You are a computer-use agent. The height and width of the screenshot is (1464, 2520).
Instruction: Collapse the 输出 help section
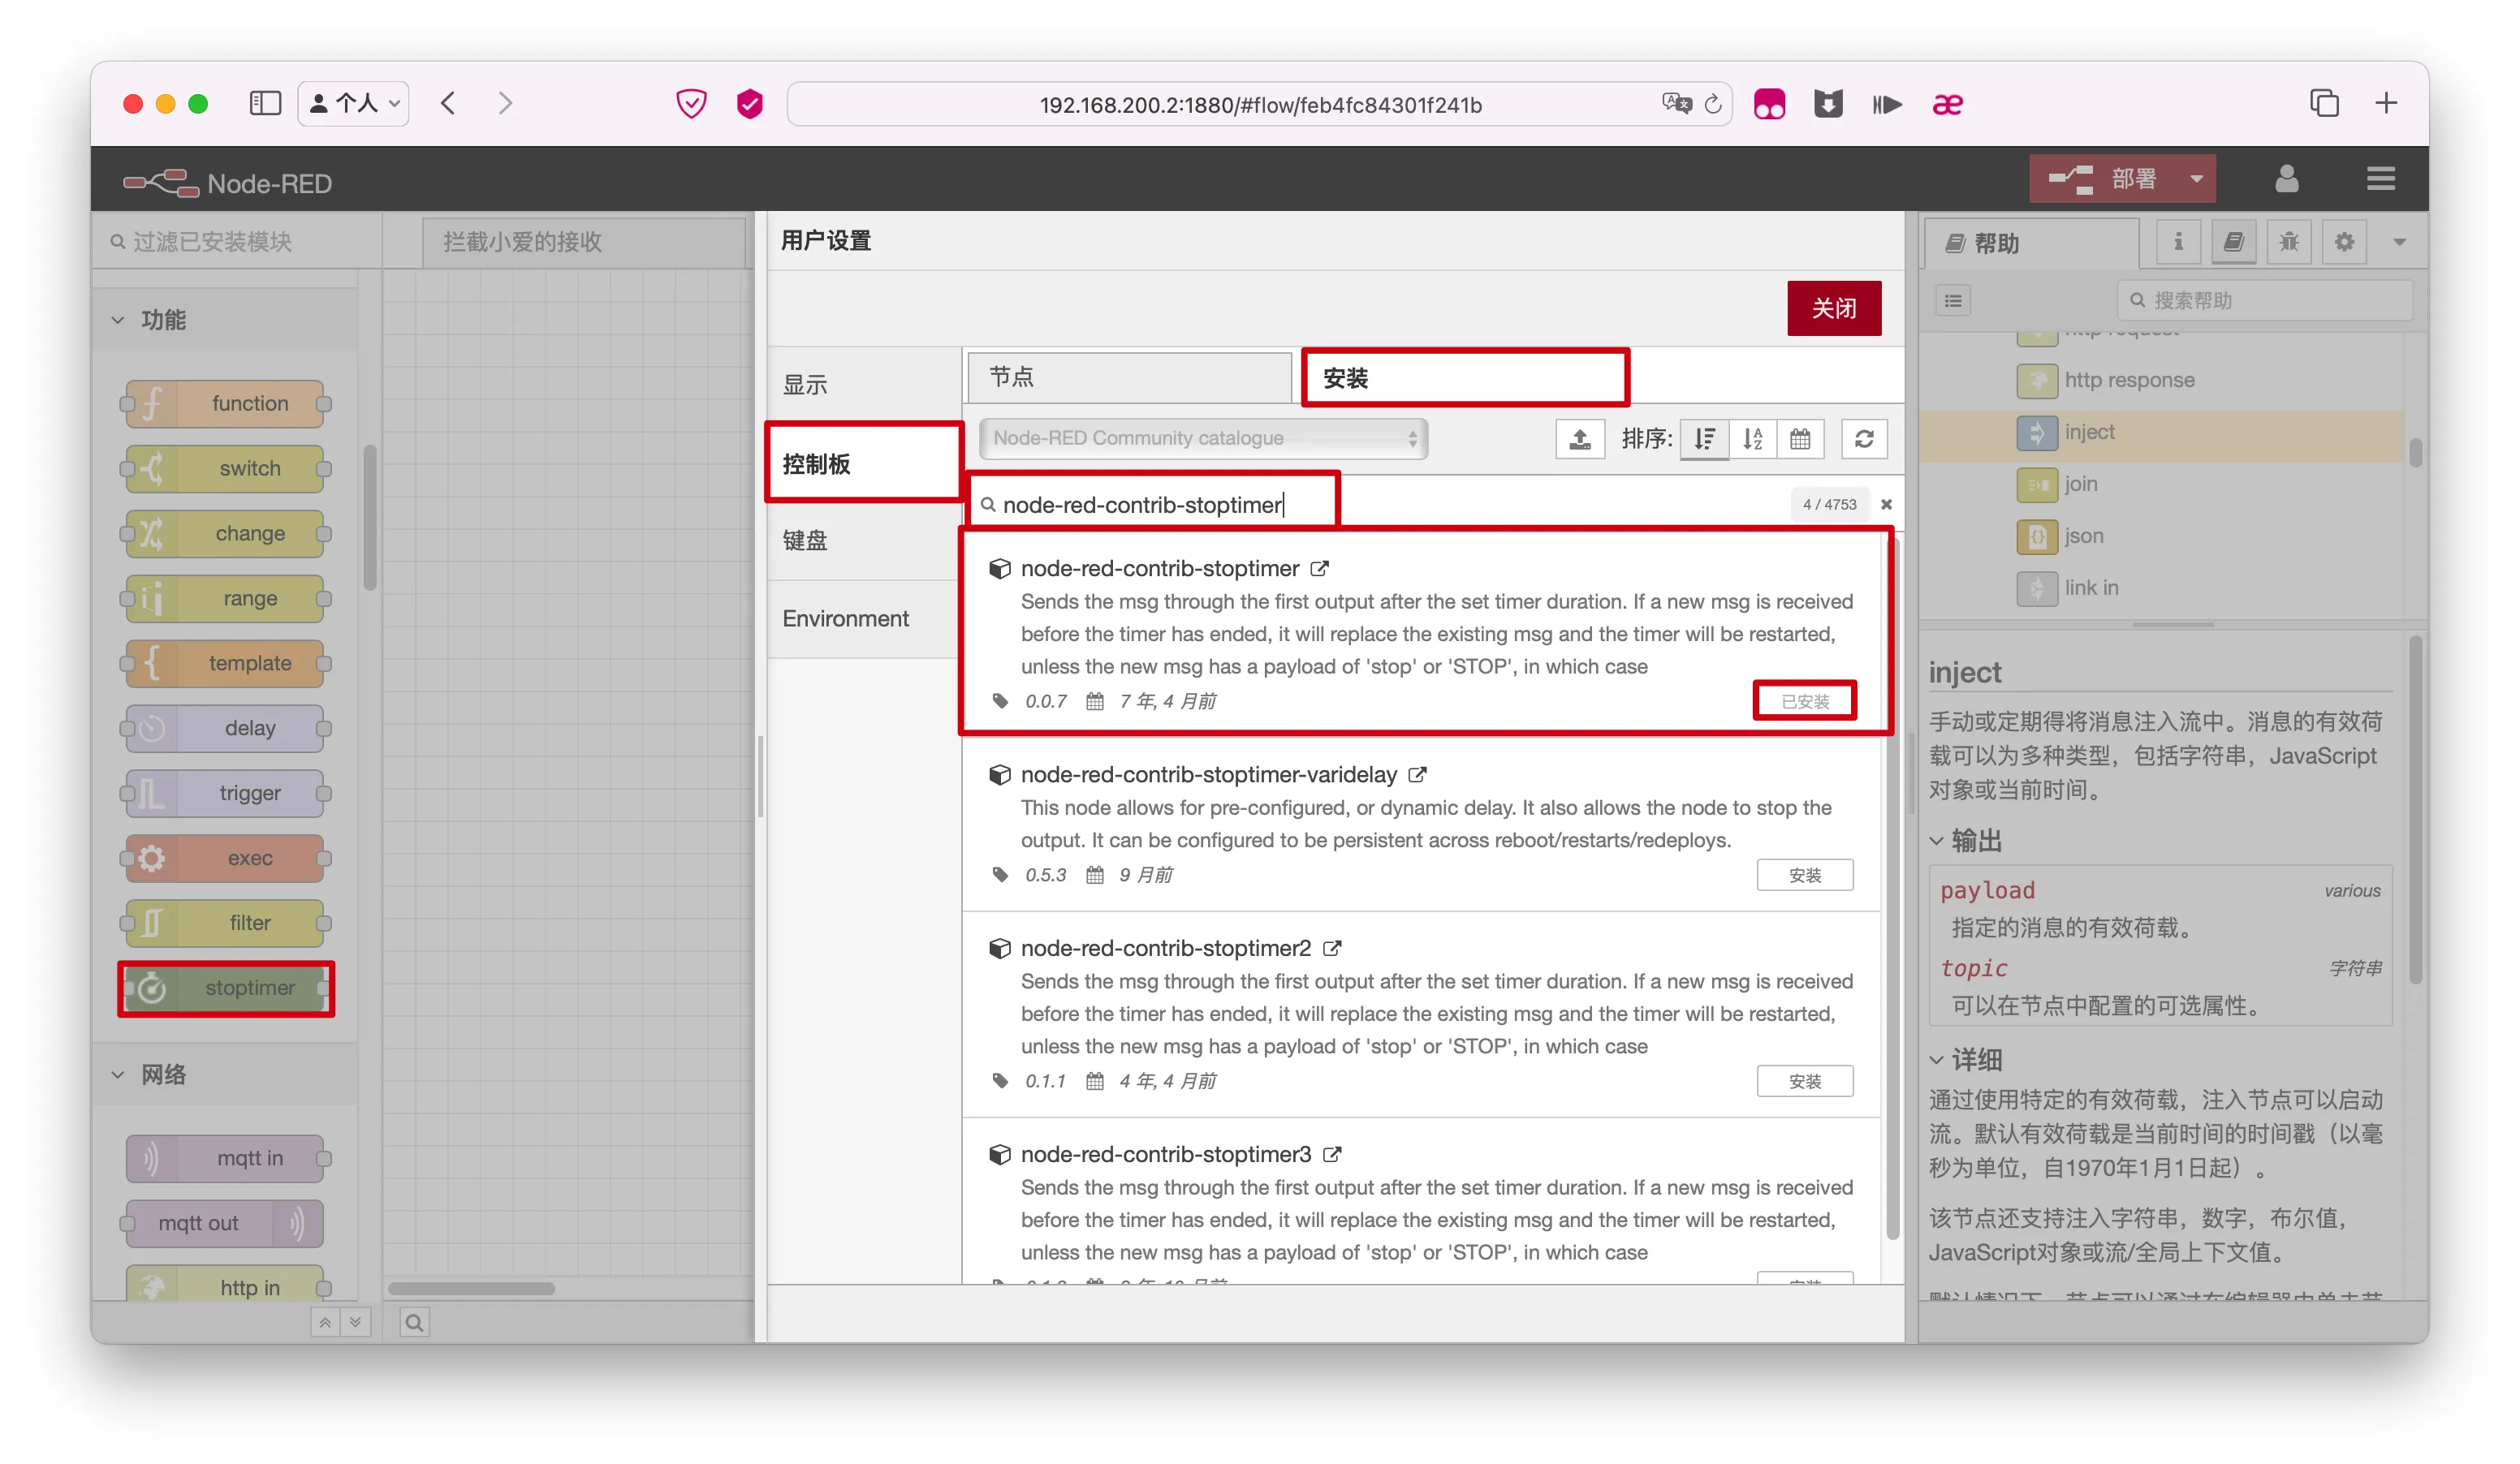coord(1966,842)
